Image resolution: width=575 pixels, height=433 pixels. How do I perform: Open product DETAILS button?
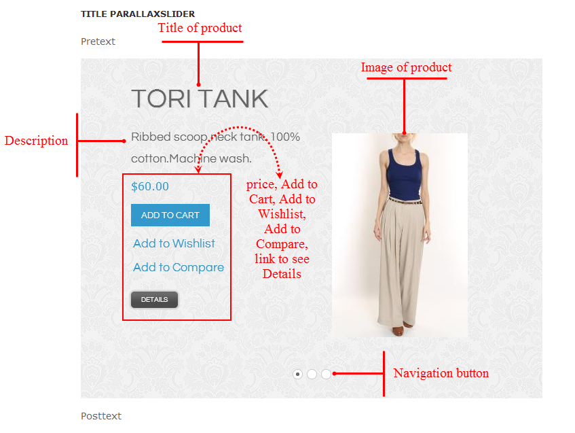tap(154, 299)
